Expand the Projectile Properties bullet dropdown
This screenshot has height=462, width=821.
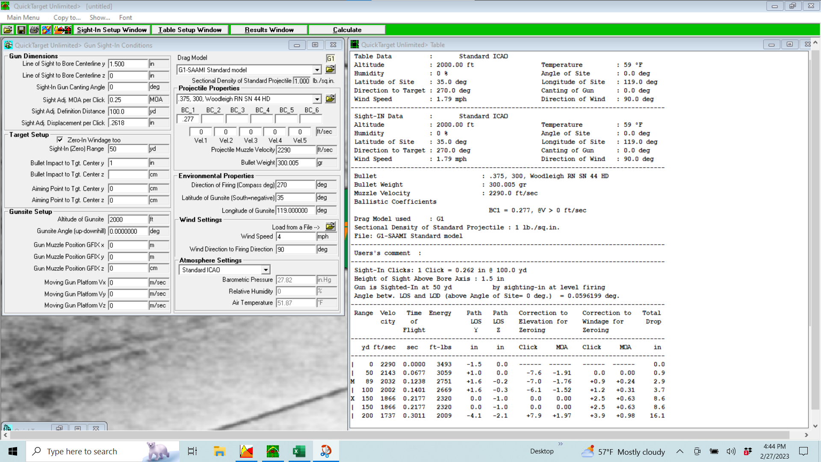[x=317, y=99]
